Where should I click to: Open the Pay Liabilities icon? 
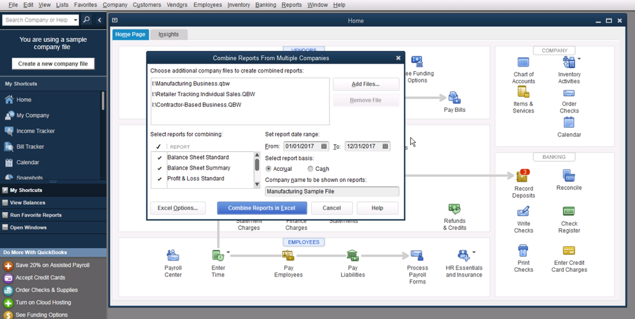352,255
